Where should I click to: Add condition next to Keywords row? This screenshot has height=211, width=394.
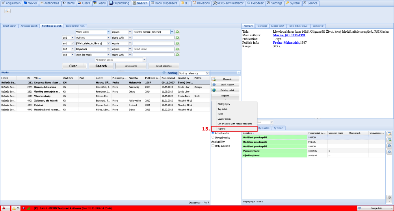click(x=177, y=49)
